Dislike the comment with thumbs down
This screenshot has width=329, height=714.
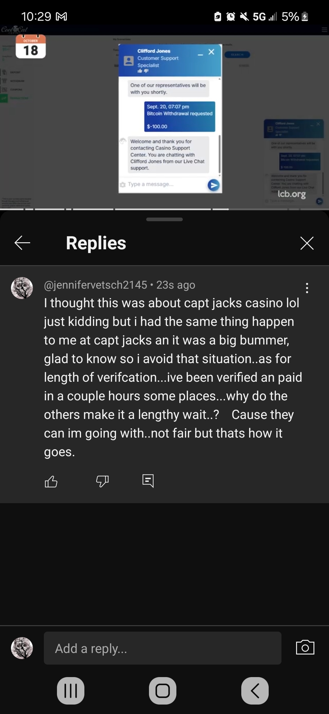click(x=102, y=481)
